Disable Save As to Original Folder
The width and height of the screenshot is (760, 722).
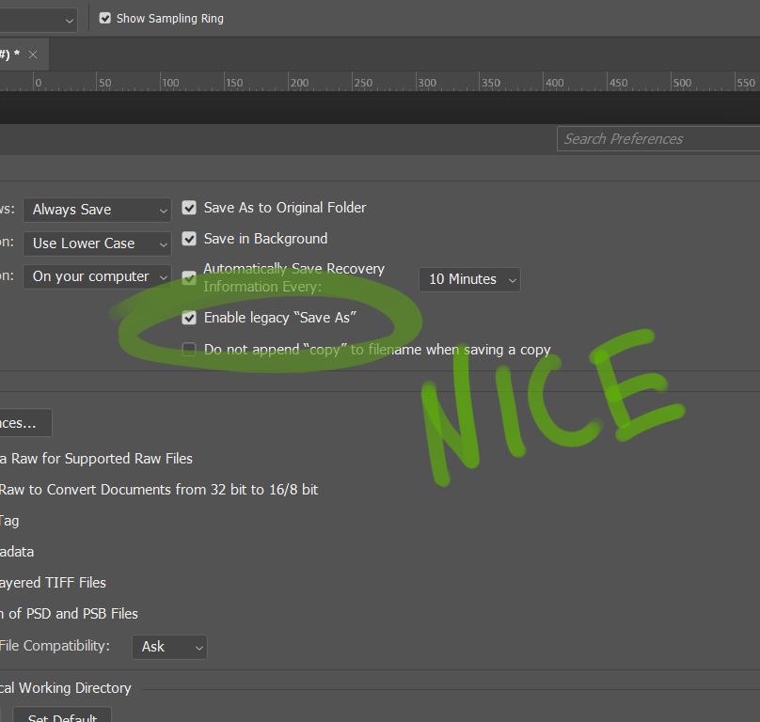coord(189,208)
